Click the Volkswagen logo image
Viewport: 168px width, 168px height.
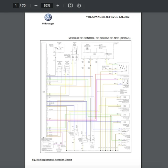tap(48, 17)
